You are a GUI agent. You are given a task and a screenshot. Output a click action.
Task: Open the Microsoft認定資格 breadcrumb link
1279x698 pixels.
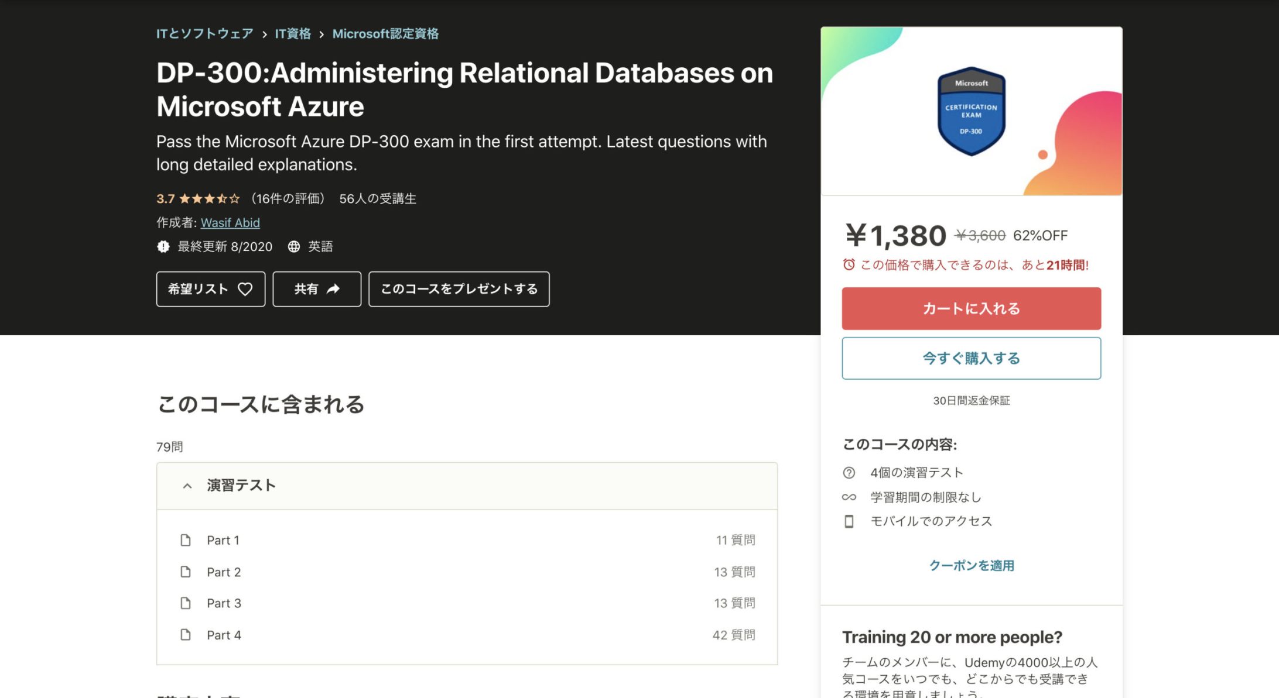coord(385,34)
